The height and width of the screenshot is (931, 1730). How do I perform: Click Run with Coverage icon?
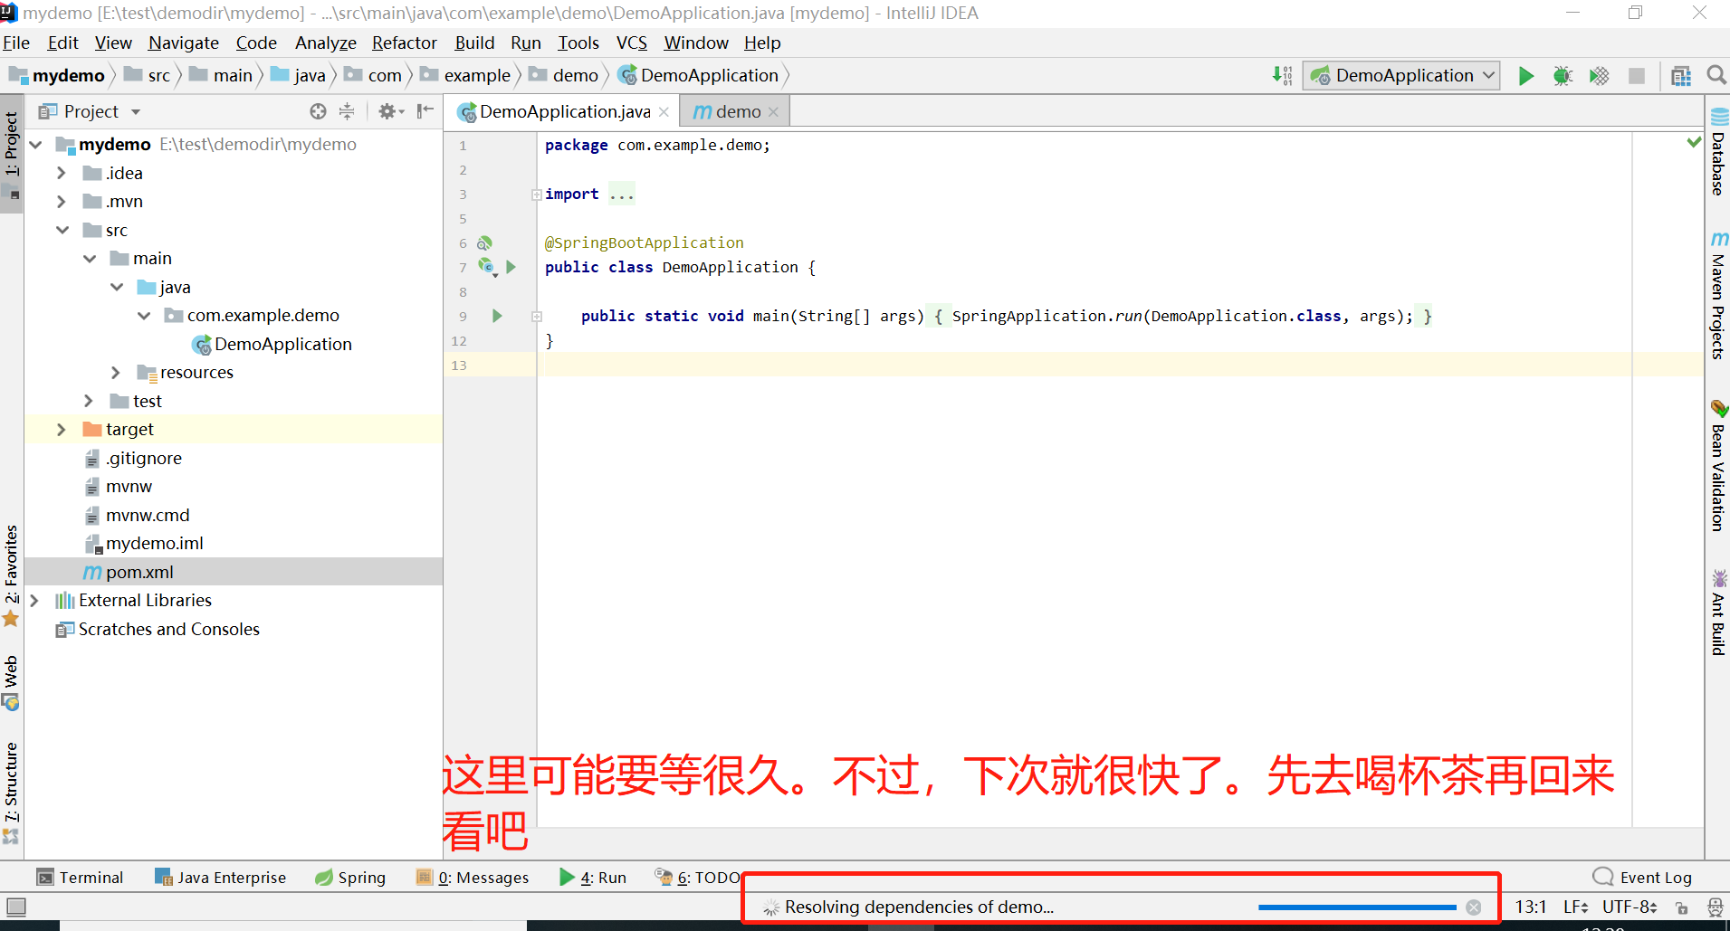[1600, 76]
